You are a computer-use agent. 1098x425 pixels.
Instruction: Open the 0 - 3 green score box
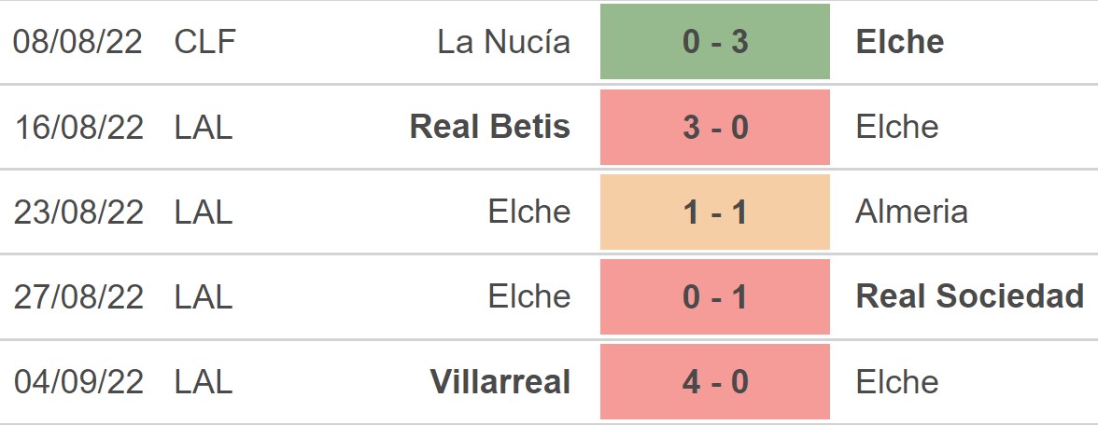point(714,42)
